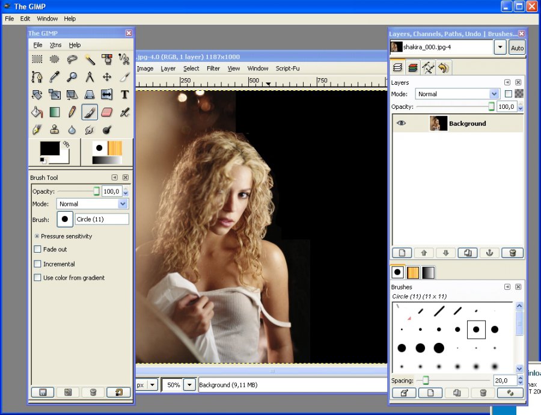This screenshot has width=541, height=415.
Task: Open Brush Tool panel menu arrow
Action: (x=115, y=177)
